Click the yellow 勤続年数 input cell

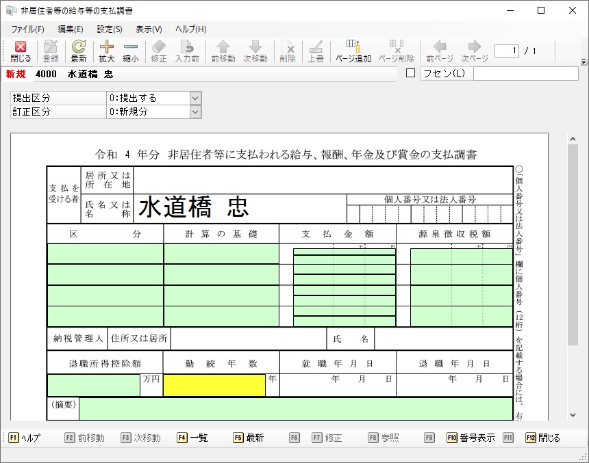pos(214,385)
